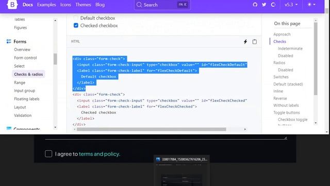
Task: Open the Examples nav item
Action: (46, 5)
